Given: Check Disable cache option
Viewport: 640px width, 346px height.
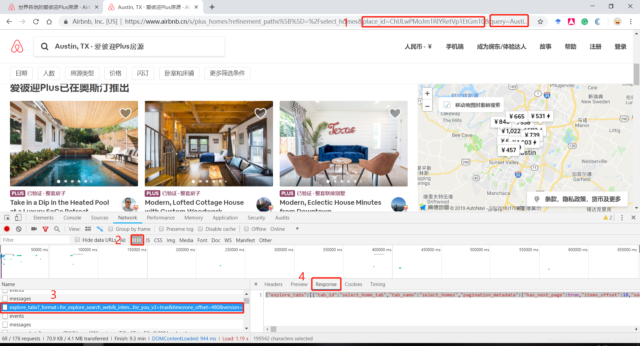Looking at the screenshot, I should coord(200,229).
